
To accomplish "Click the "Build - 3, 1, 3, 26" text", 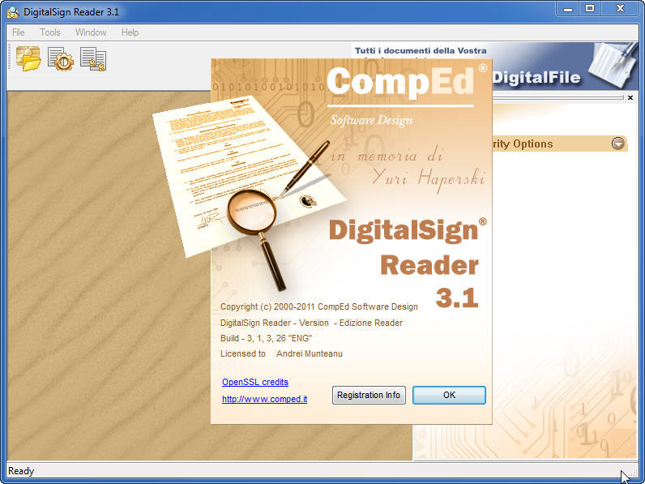I will point(266,338).
